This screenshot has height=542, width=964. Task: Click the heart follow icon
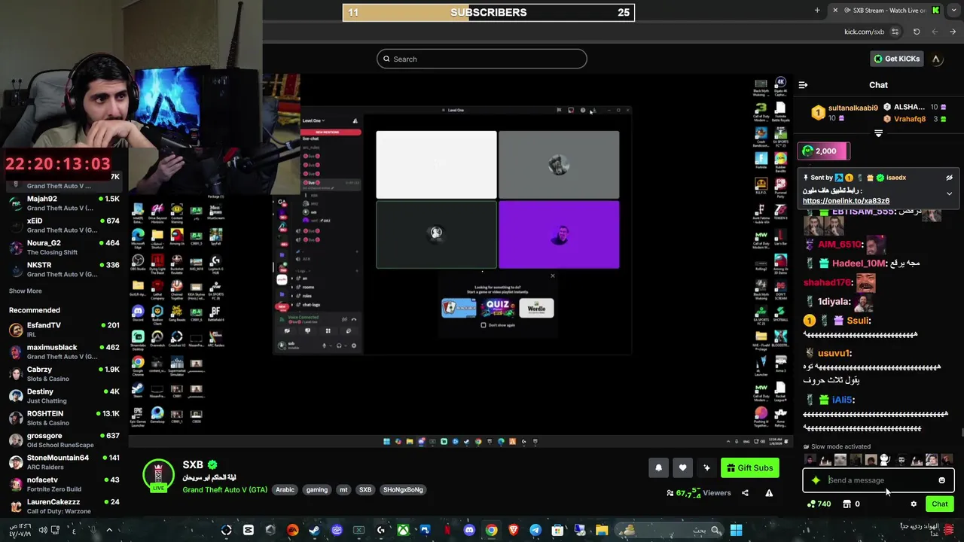[682, 467]
